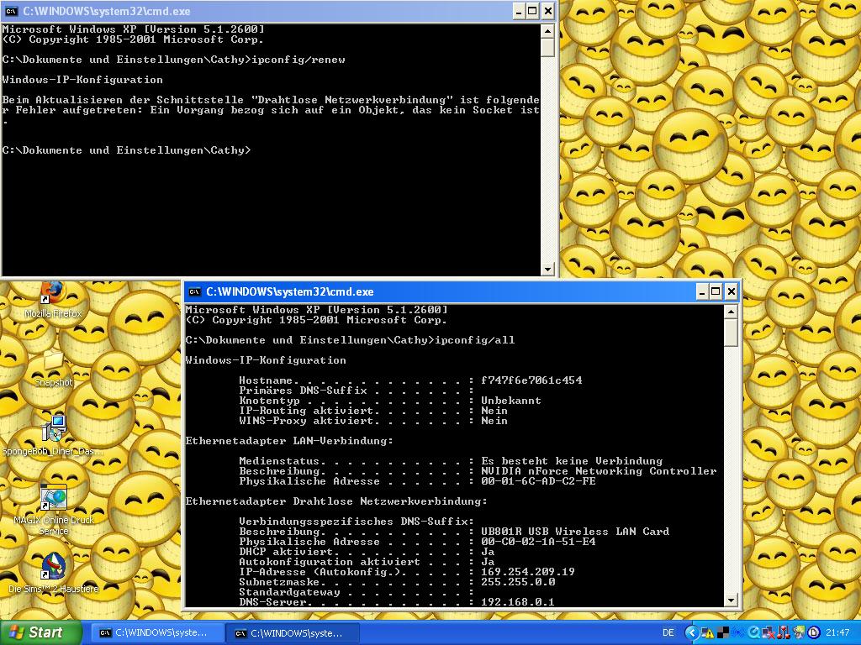This screenshot has height=645, width=861.
Task: Click the subnet mask 255.255.0.0
Action: coord(518,582)
